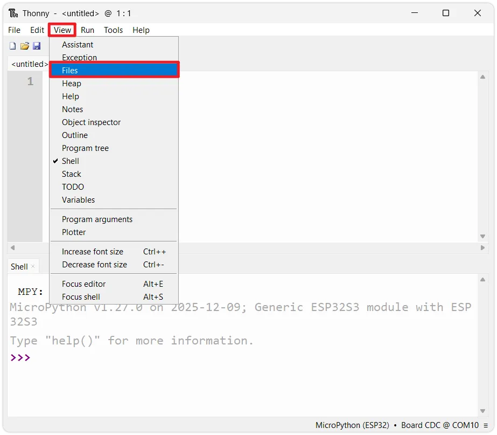Open the Tools menu
This screenshot has width=497, height=435.
113,30
